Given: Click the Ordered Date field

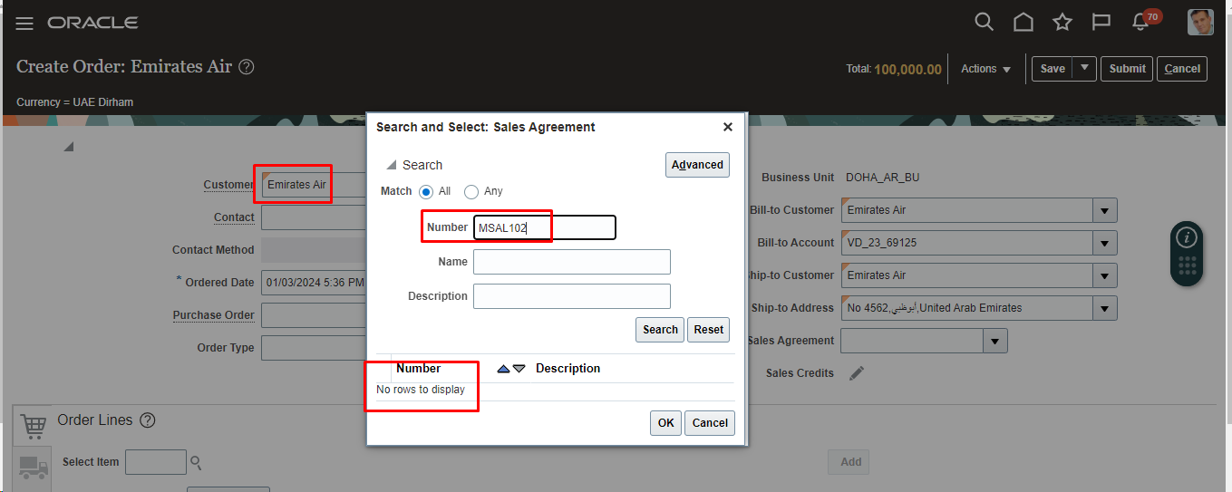Looking at the screenshot, I should pos(314,283).
